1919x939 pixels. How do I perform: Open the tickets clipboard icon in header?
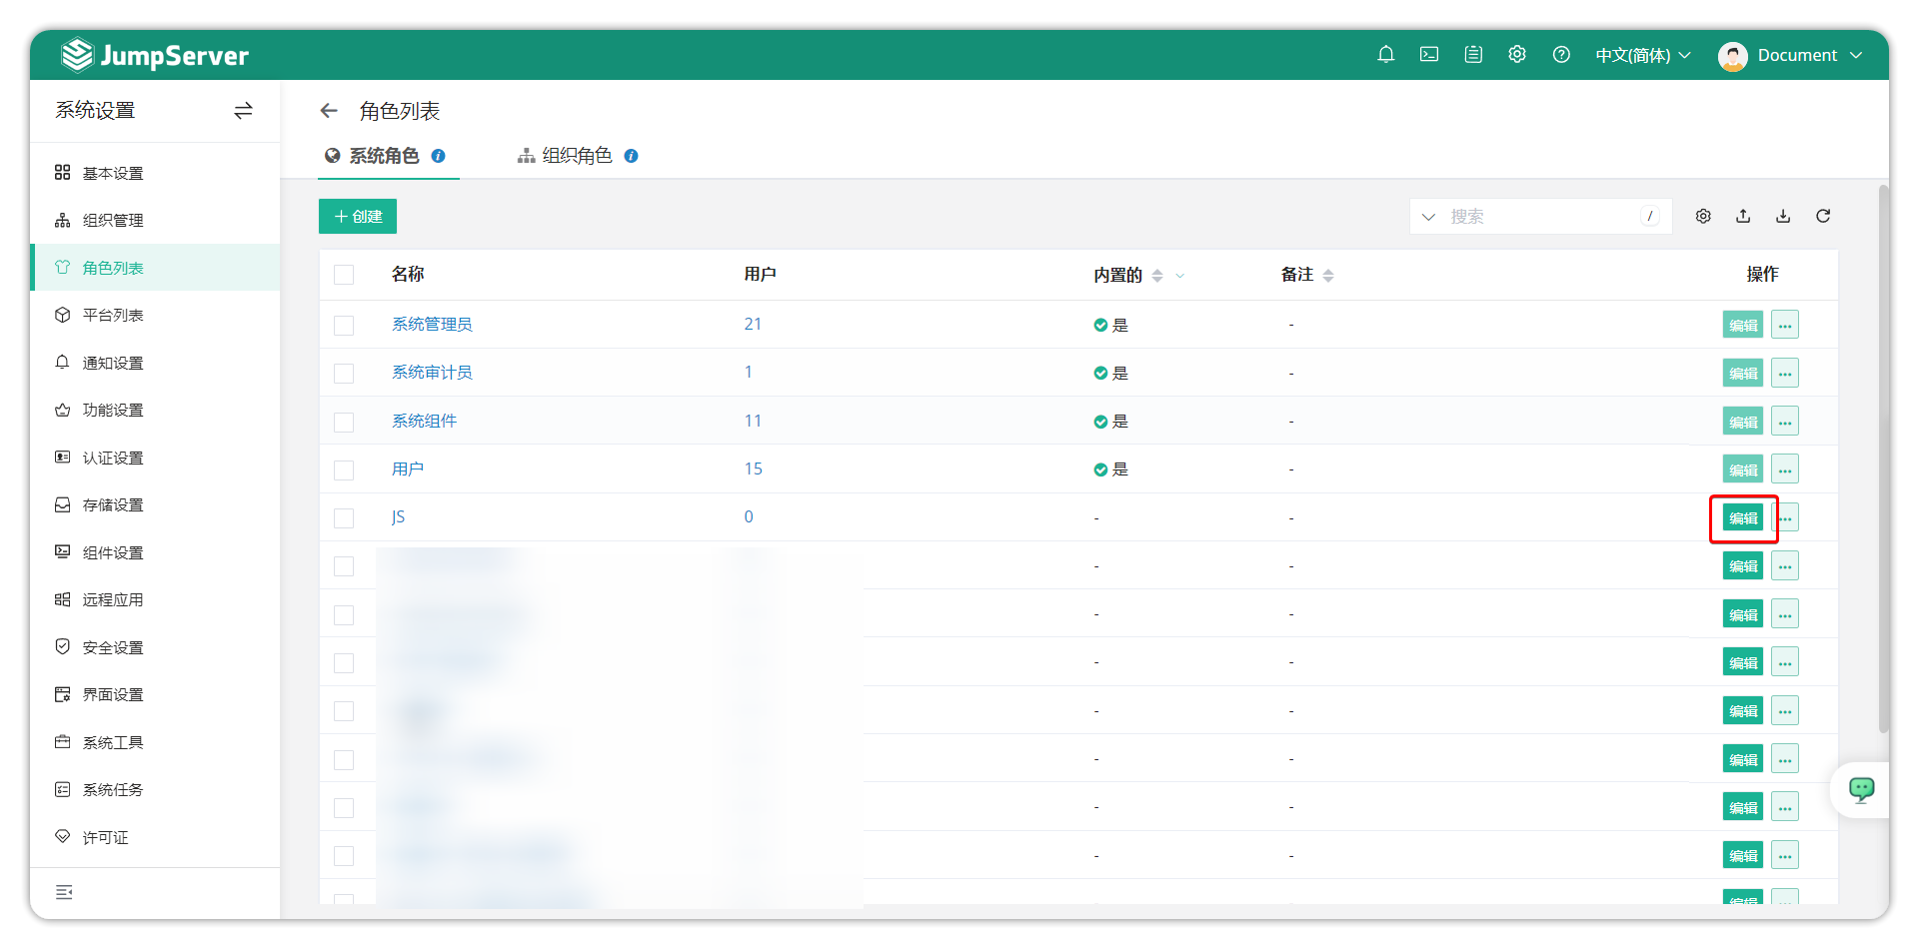pyautogui.click(x=1473, y=55)
